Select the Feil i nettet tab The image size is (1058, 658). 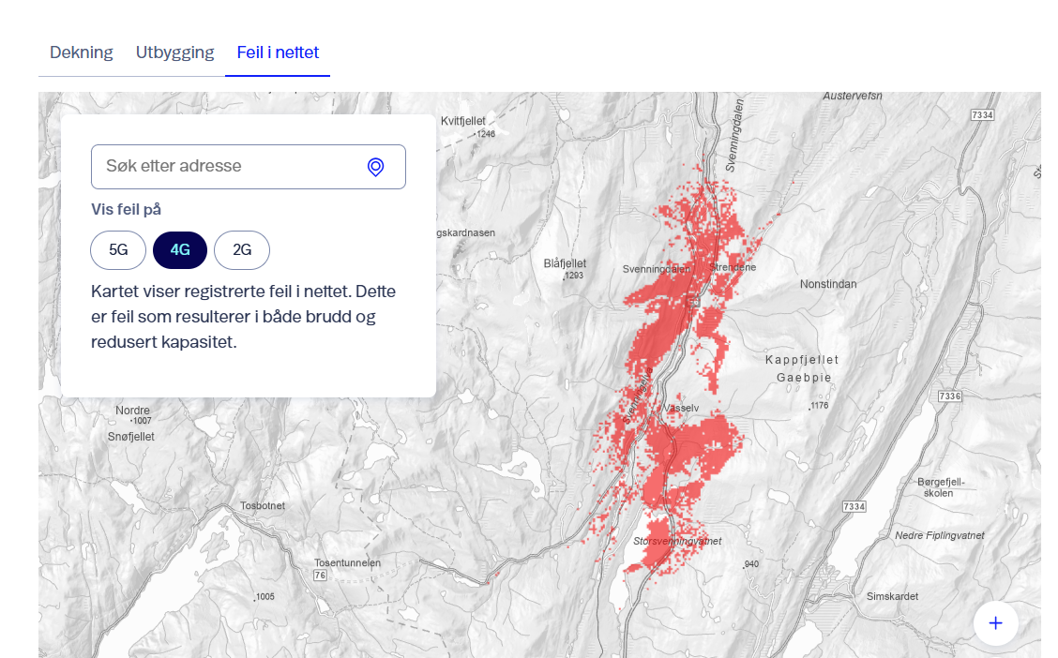[x=278, y=52]
